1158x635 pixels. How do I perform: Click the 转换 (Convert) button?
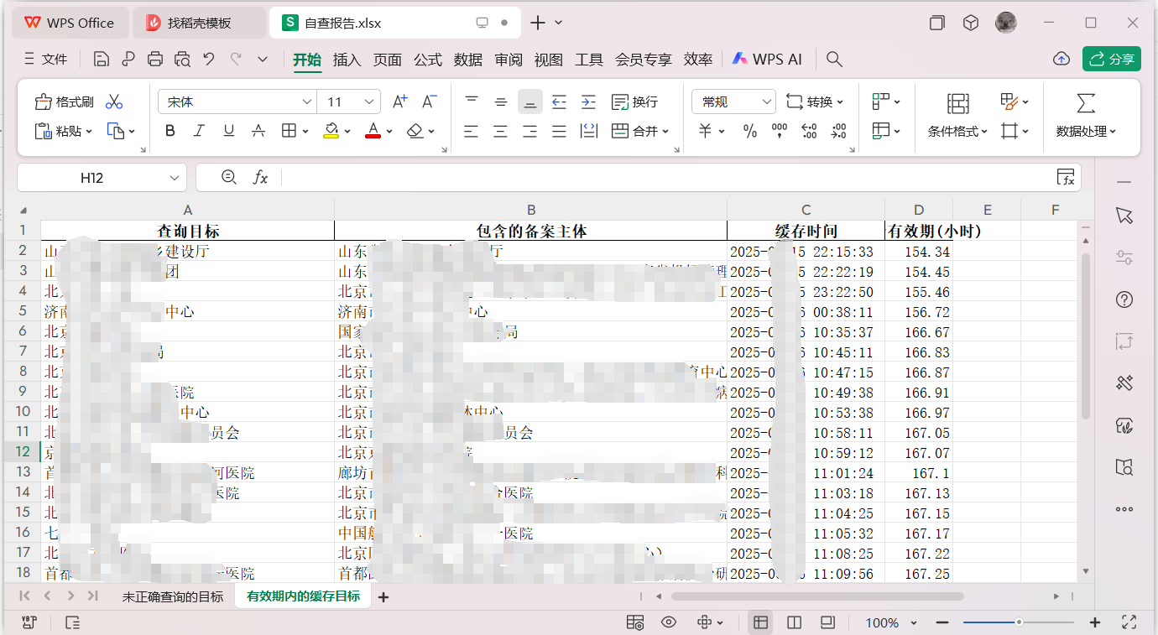tap(815, 101)
